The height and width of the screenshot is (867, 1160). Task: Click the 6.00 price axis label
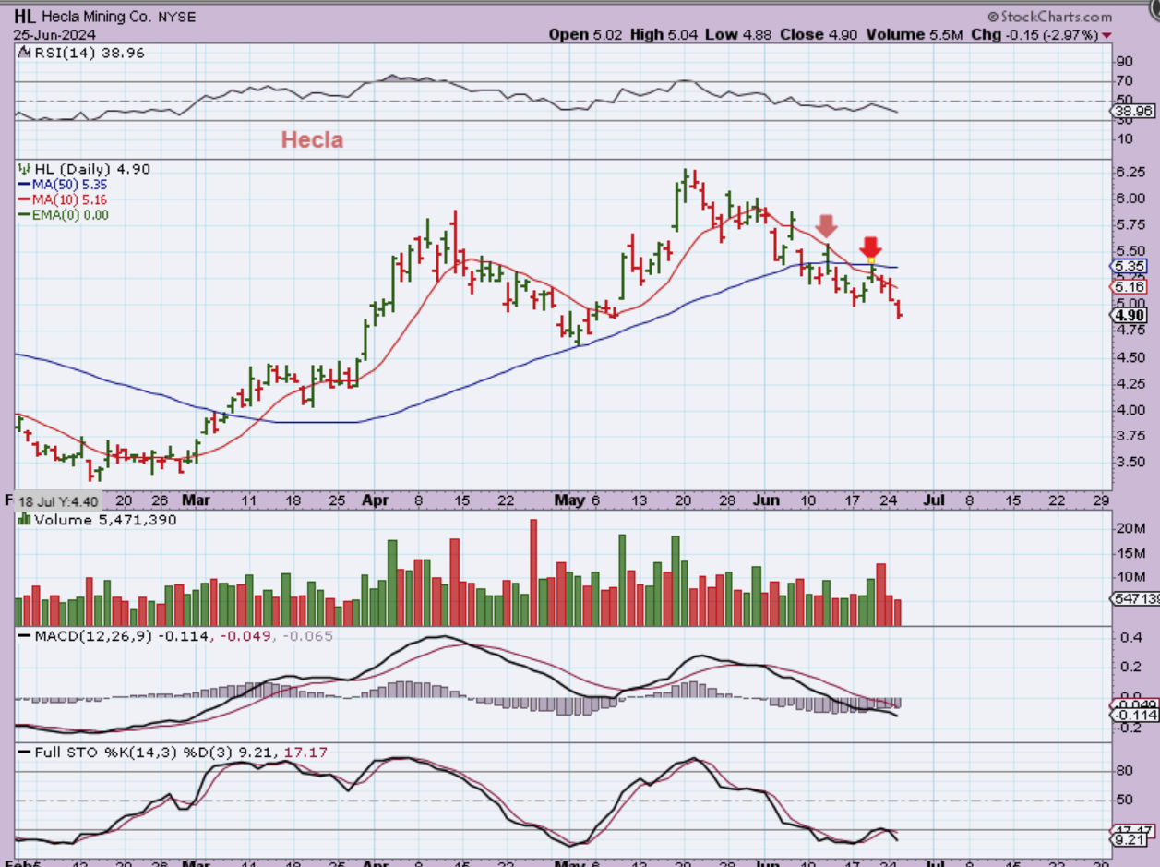tap(1130, 199)
